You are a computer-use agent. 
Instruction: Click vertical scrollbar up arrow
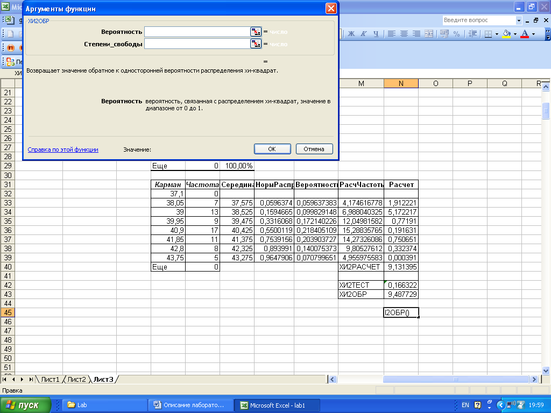[546, 87]
